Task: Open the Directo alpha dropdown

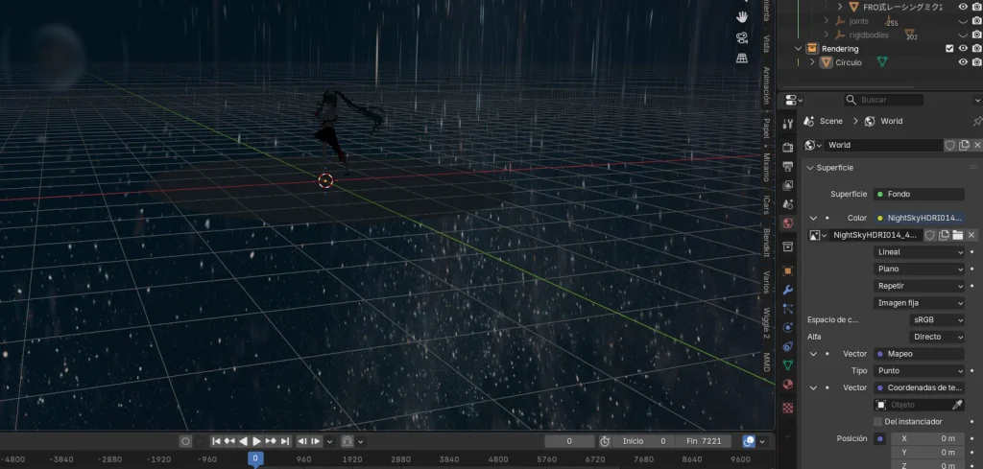Action: (937, 337)
